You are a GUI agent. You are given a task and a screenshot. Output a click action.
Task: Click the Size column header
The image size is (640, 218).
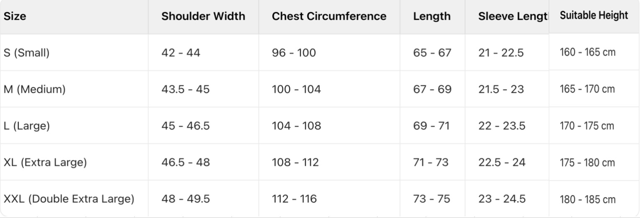(x=14, y=17)
